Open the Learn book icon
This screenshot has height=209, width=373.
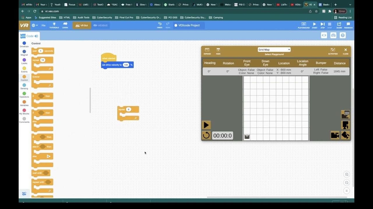tap(65, 25)
